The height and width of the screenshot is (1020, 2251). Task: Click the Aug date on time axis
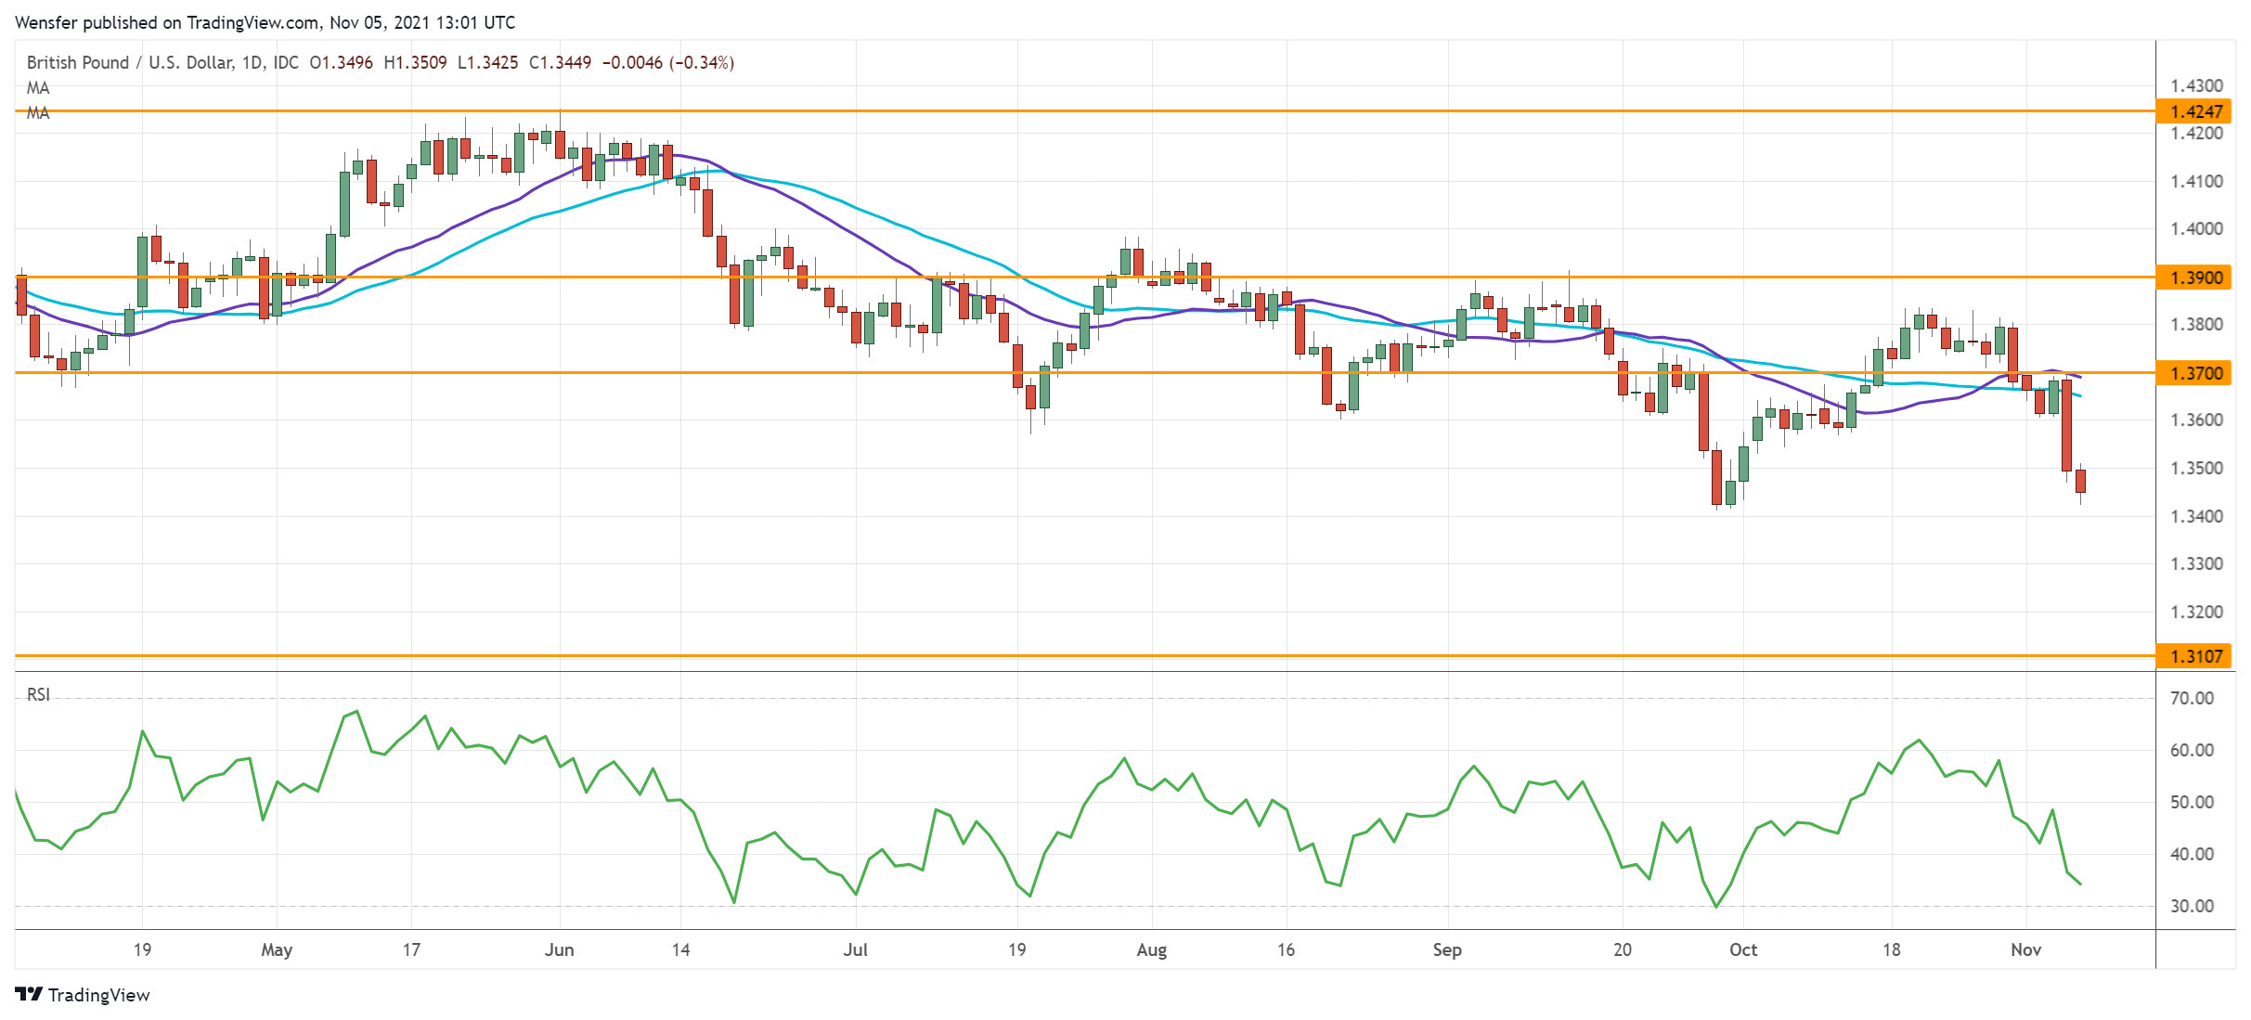[1151, 949]
